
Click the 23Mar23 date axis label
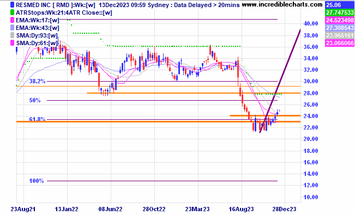[197, 209]
